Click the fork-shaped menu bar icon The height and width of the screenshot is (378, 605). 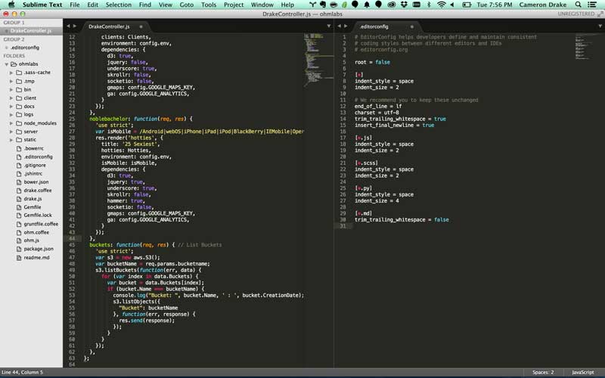coord(312,5)
